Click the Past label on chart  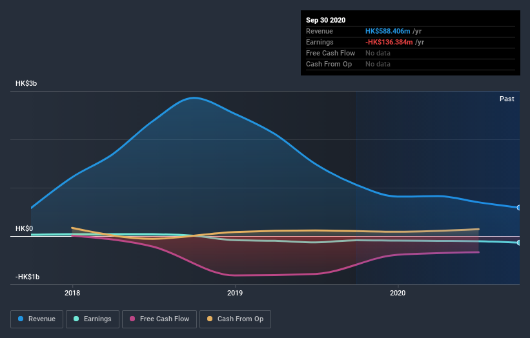507,99
